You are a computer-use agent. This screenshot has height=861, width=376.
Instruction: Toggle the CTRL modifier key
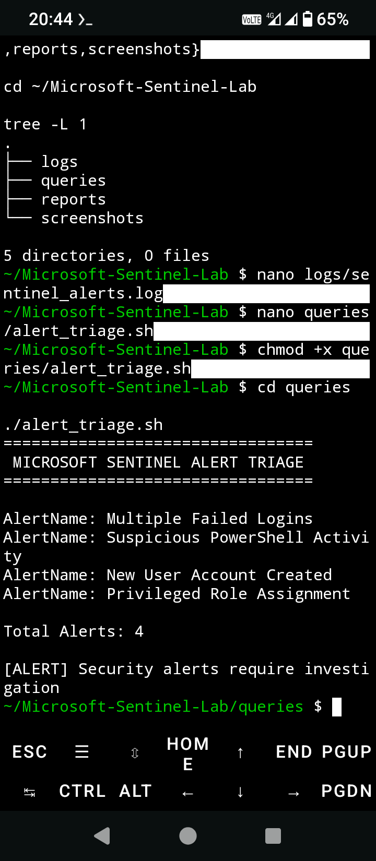[x=83, y=791]
